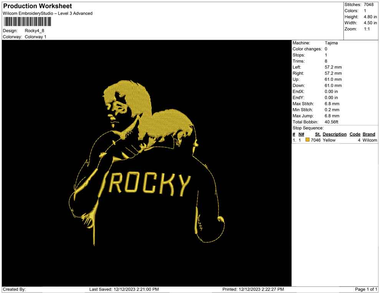Click the Production Worksheet title
This screenshot has width=380, height=293.
[38, 6]
